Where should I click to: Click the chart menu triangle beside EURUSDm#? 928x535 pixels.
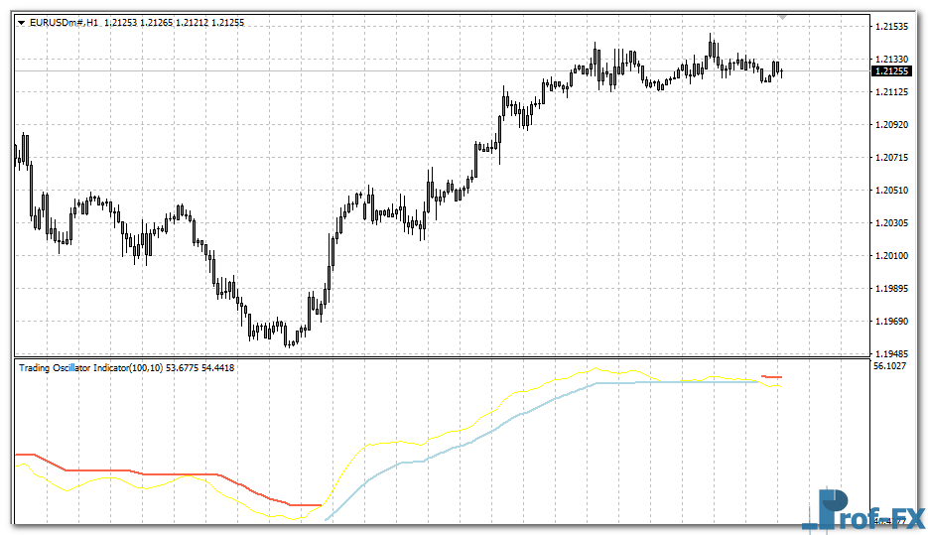(x=22, y=22)
